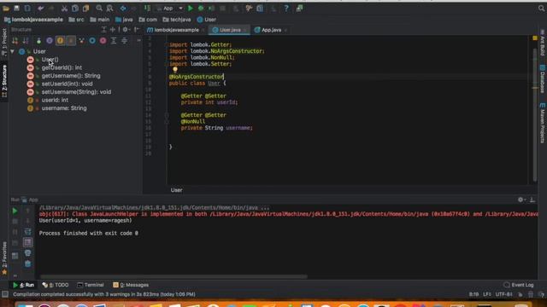Open the Event Log panel
547x307 pixels.
519,285
